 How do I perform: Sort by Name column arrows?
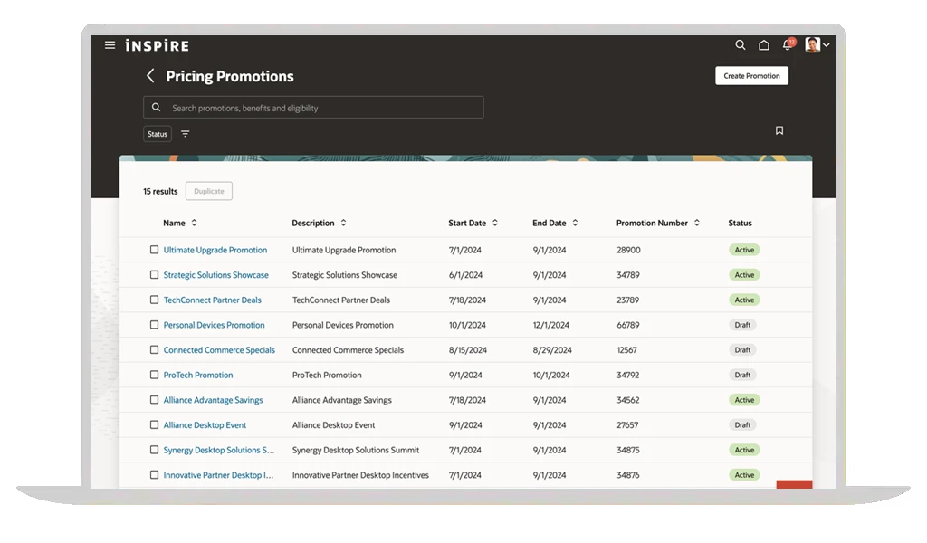194,223
